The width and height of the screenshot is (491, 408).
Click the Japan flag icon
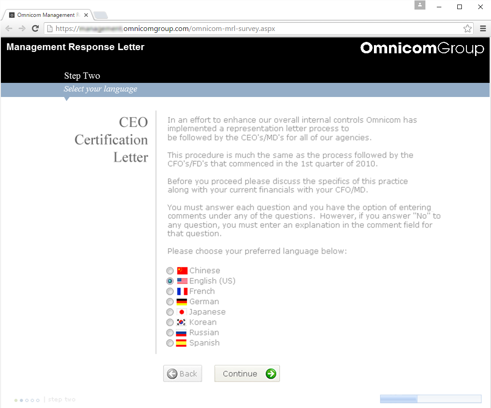tap(181, 312)
